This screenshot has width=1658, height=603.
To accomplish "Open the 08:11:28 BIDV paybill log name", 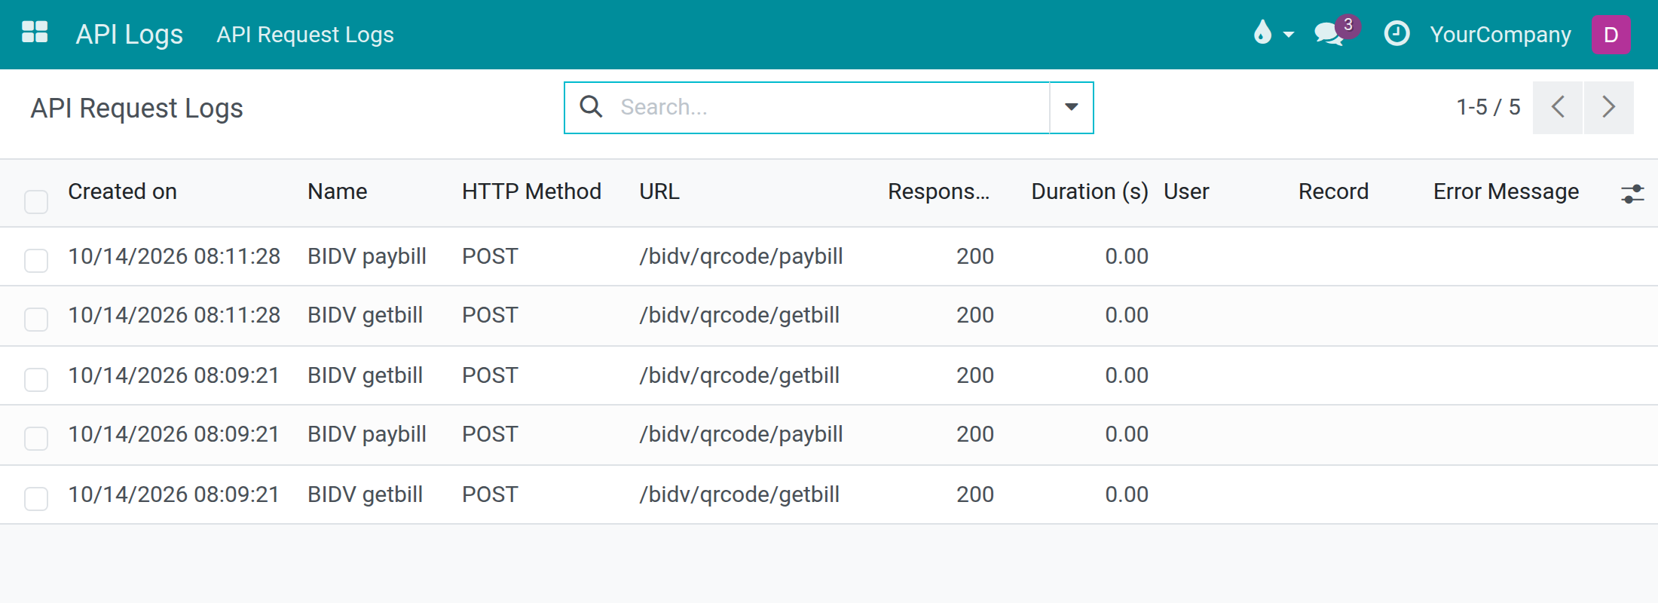I will click(x=367, y=256).
